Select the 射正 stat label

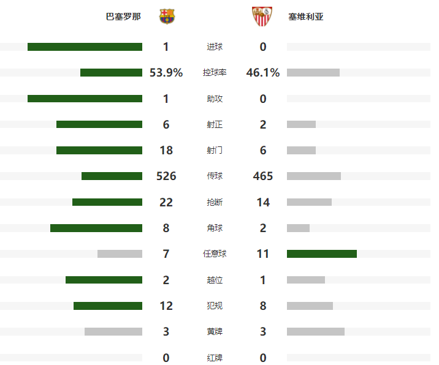point(215,124)
